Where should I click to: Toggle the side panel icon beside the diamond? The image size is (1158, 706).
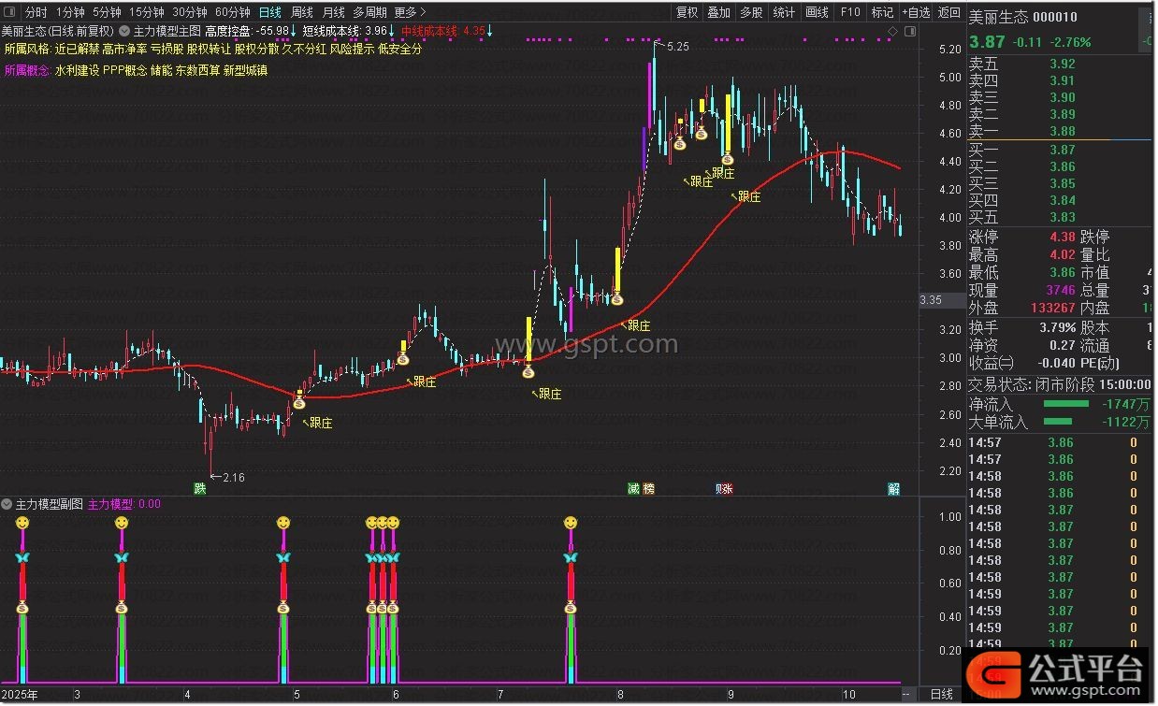click(908, 31)
